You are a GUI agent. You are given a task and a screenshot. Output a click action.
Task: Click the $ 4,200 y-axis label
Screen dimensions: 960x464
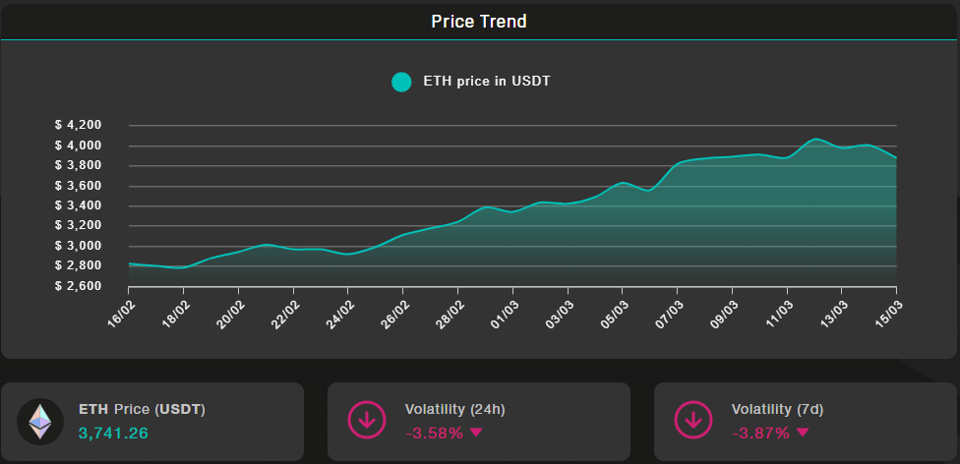coord(79,125)
